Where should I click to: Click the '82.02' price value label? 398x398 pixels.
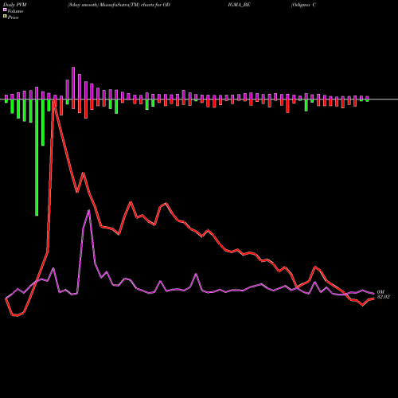click(384, 297)
